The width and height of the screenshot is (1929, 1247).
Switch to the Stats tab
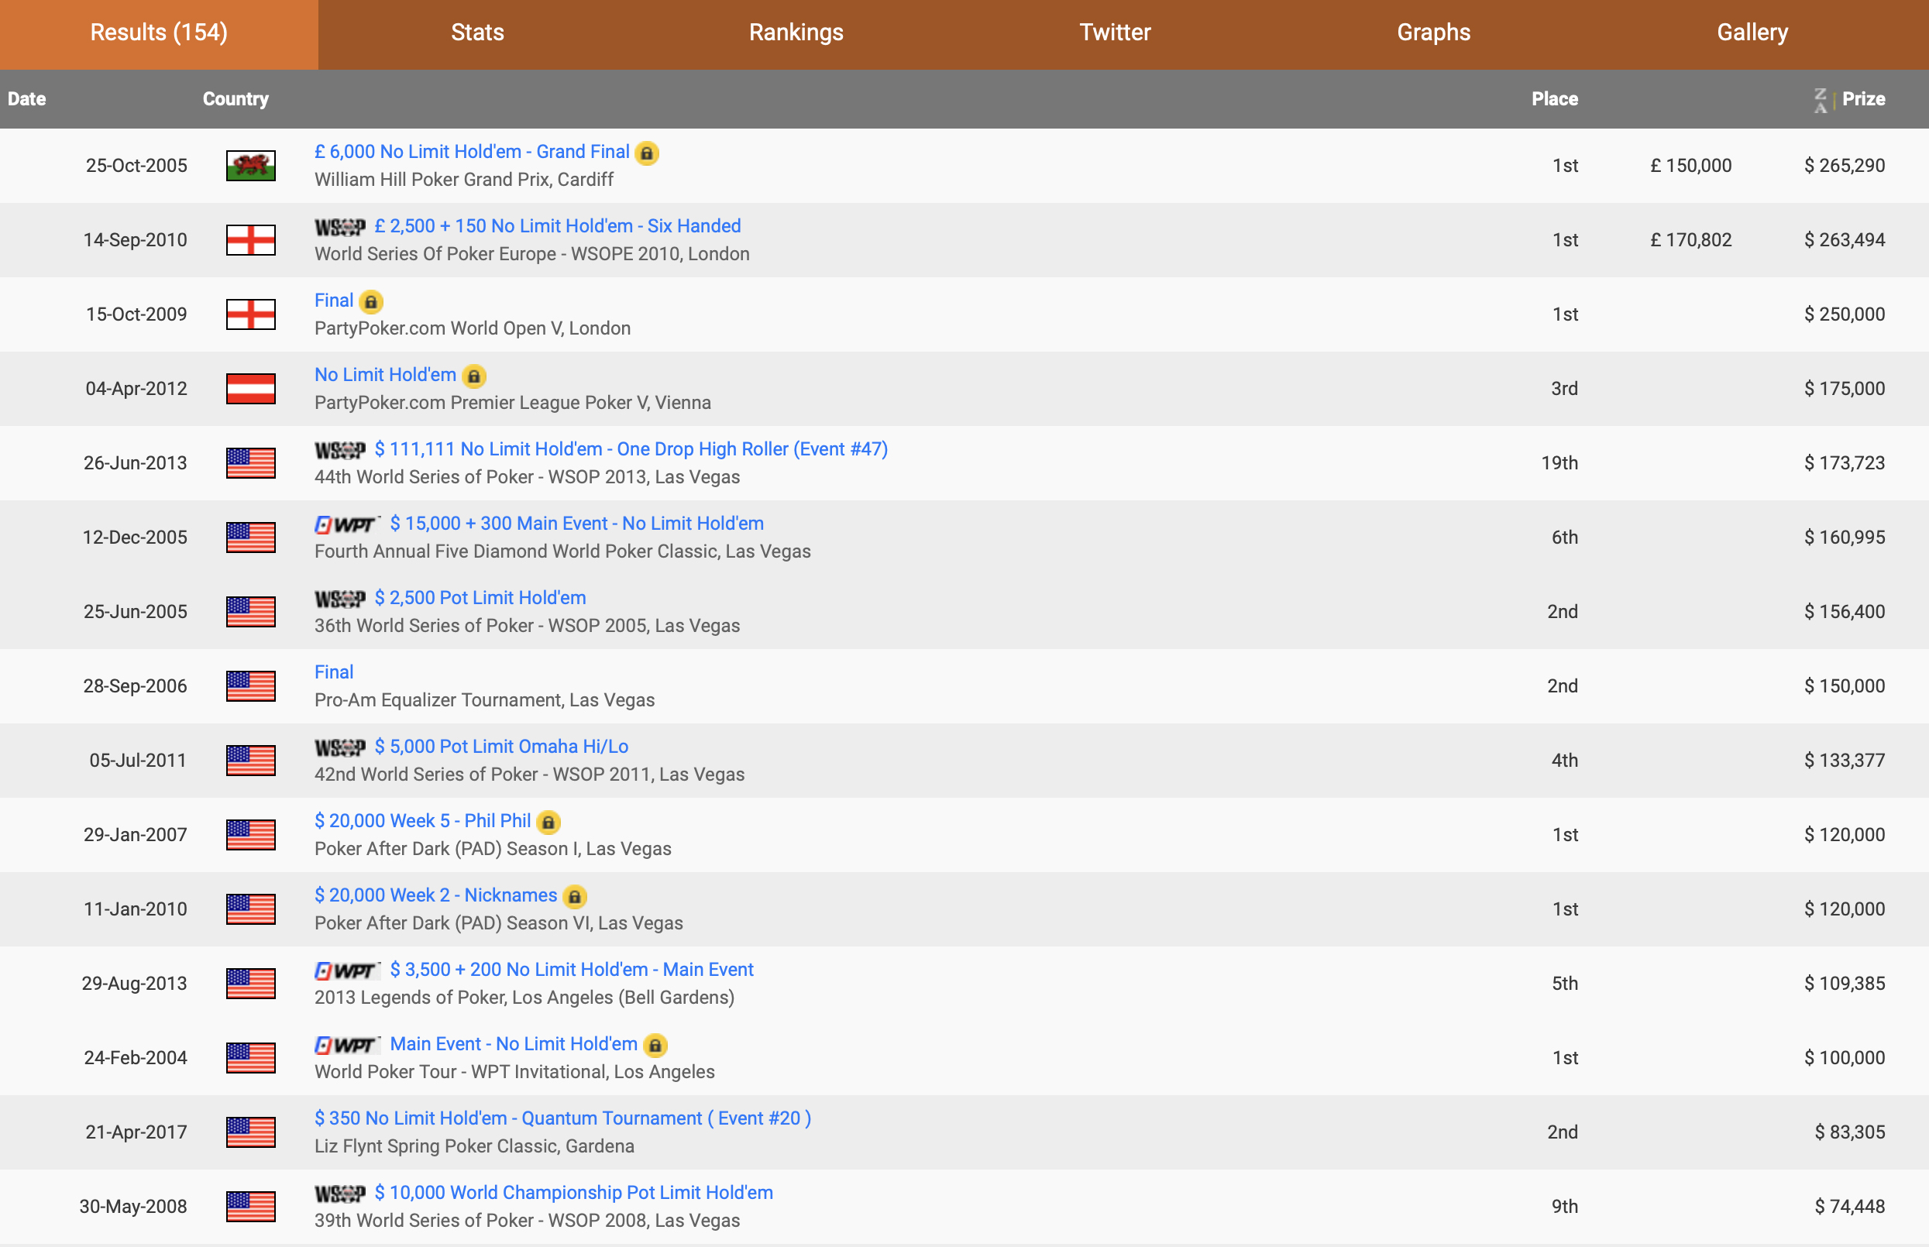click(478, 33)
